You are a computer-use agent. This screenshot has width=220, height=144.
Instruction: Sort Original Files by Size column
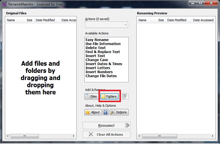[x=27, y=20]
